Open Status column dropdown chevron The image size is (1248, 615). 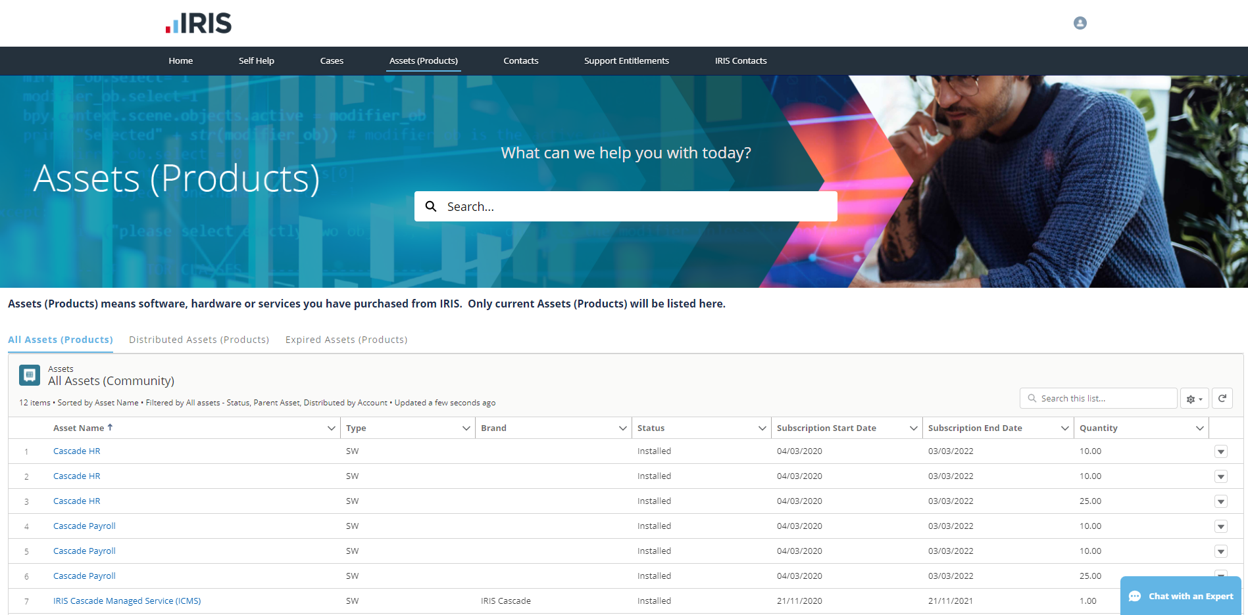(x=762, y=428)
